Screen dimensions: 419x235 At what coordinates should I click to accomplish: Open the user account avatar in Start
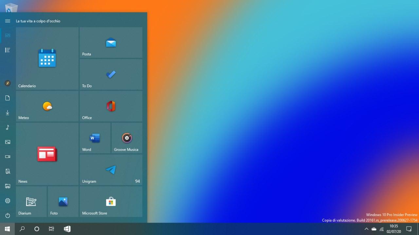coord(8,83)
